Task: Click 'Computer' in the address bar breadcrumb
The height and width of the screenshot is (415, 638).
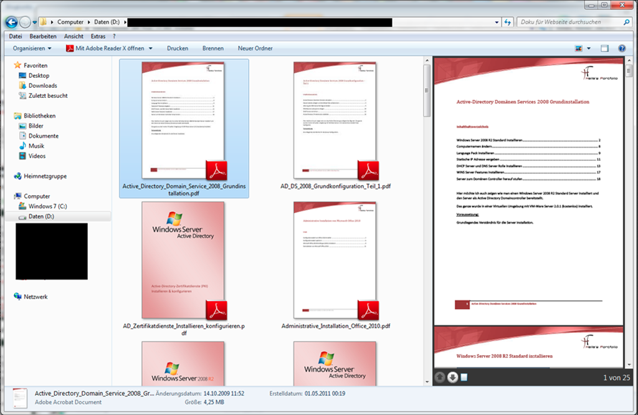Action: pyautogui.click(x=70, y=22)
